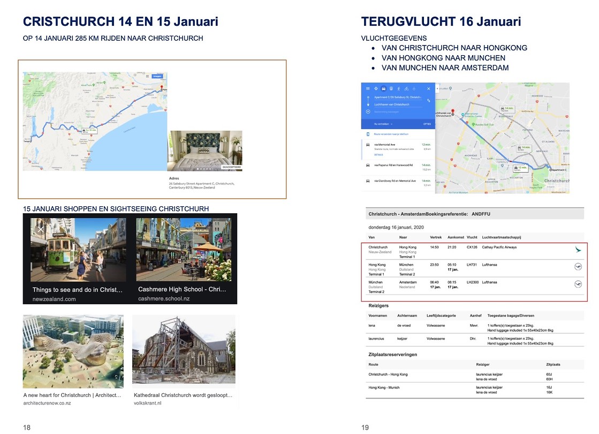Click the GEACCEPTEERD badge on bedroom photo
The image size is (599, 434).
(x=231, y=167)
